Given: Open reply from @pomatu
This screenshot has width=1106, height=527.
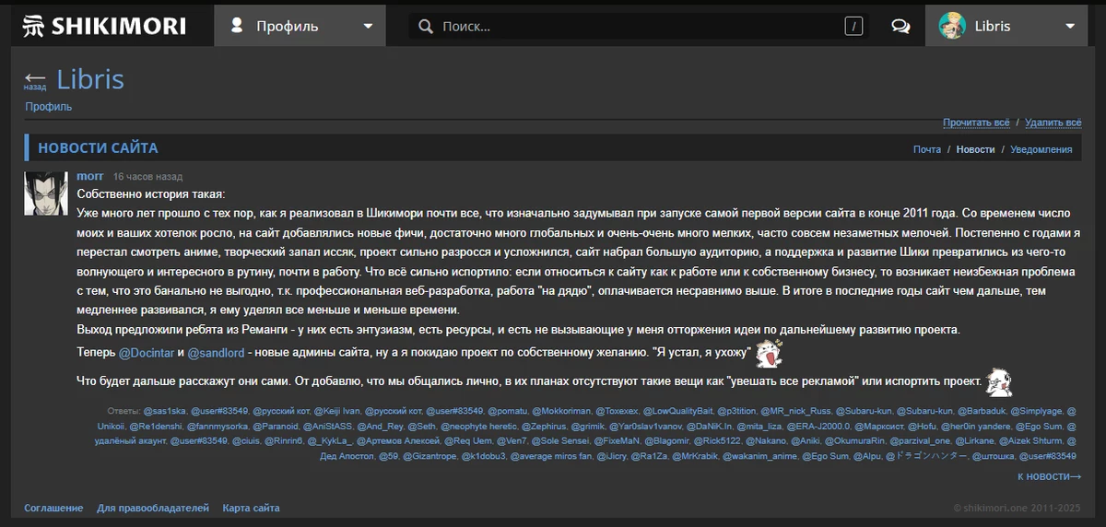Looking at the screenshot, I should 507,410.
